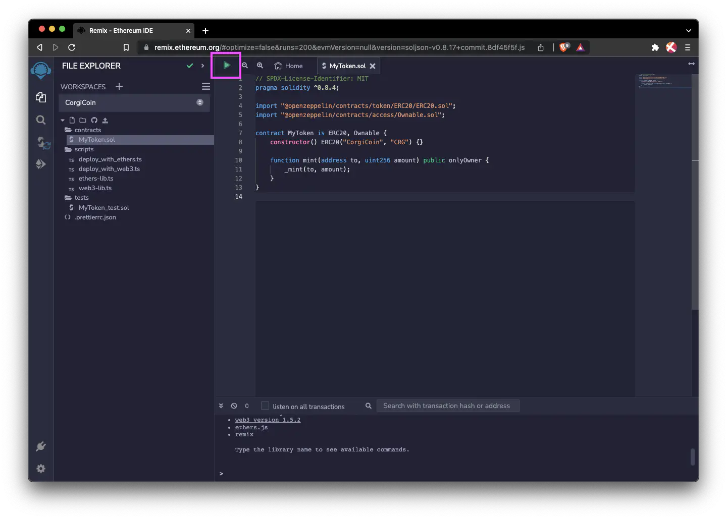Click the pending transactions counter 0

247,406
